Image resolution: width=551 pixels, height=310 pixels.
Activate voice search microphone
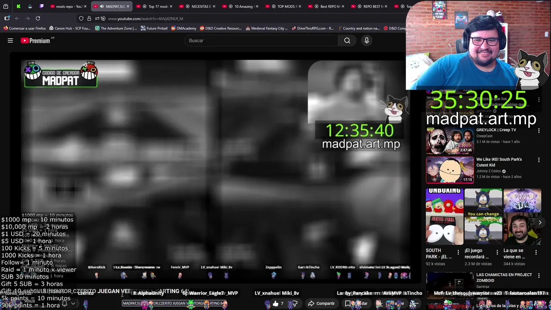click(x=367, y=40)
